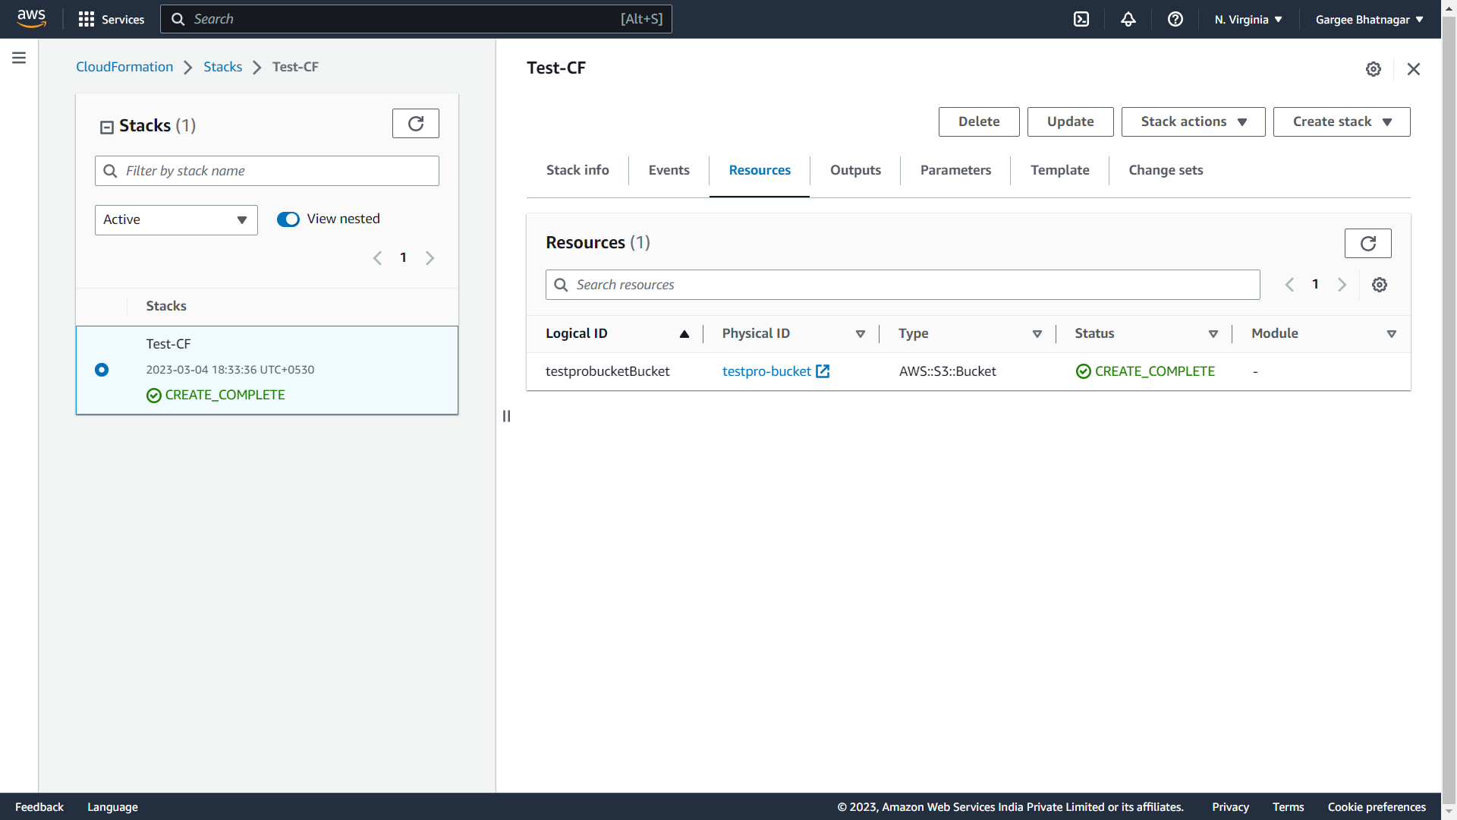The width and height of the screenshot is (1457, 820).
Task: Open the notifications bell
Action: pyautogui.click(x=1128, y=20)
